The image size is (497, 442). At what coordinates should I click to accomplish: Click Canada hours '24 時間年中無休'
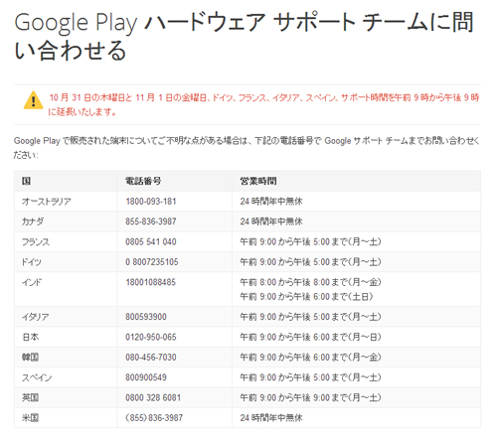(271, 221)
